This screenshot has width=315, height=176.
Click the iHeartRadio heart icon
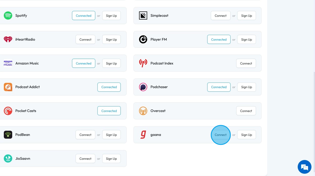(x=8, y=39)
